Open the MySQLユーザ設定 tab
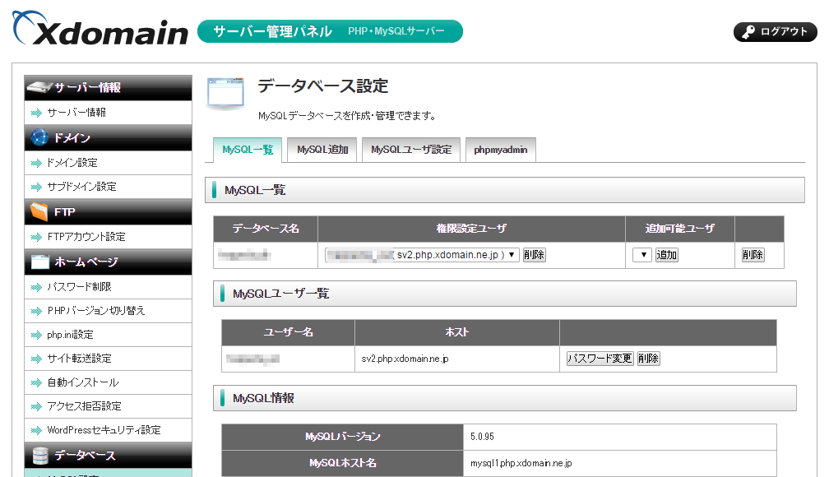 click(411, 150)
